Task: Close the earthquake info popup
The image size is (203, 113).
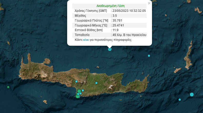Action: click(149, 3)
